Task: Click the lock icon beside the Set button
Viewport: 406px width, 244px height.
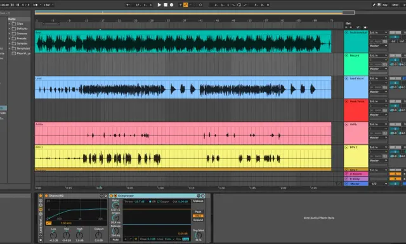Action: pos(365,27)
